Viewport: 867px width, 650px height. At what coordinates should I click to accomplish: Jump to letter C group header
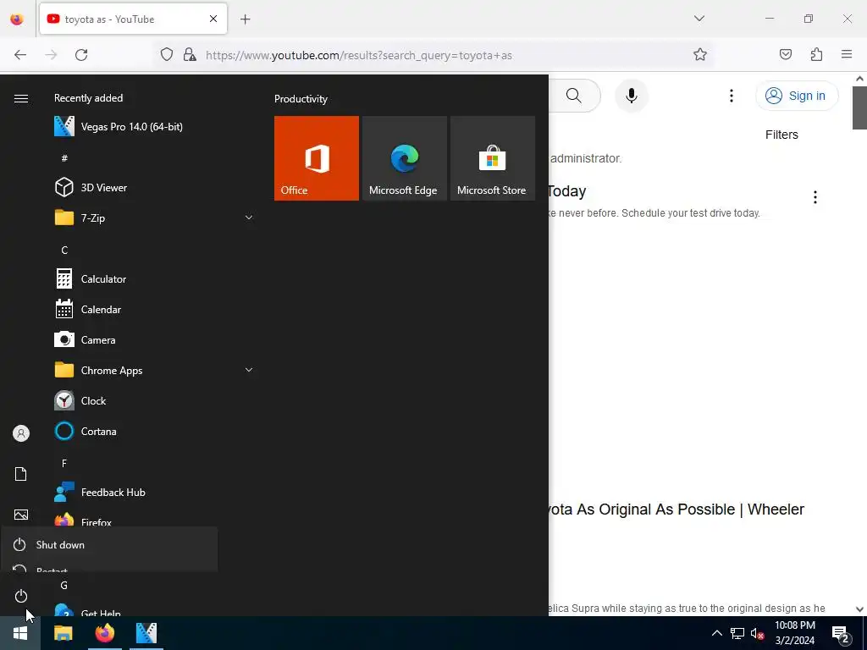[64, 251]
